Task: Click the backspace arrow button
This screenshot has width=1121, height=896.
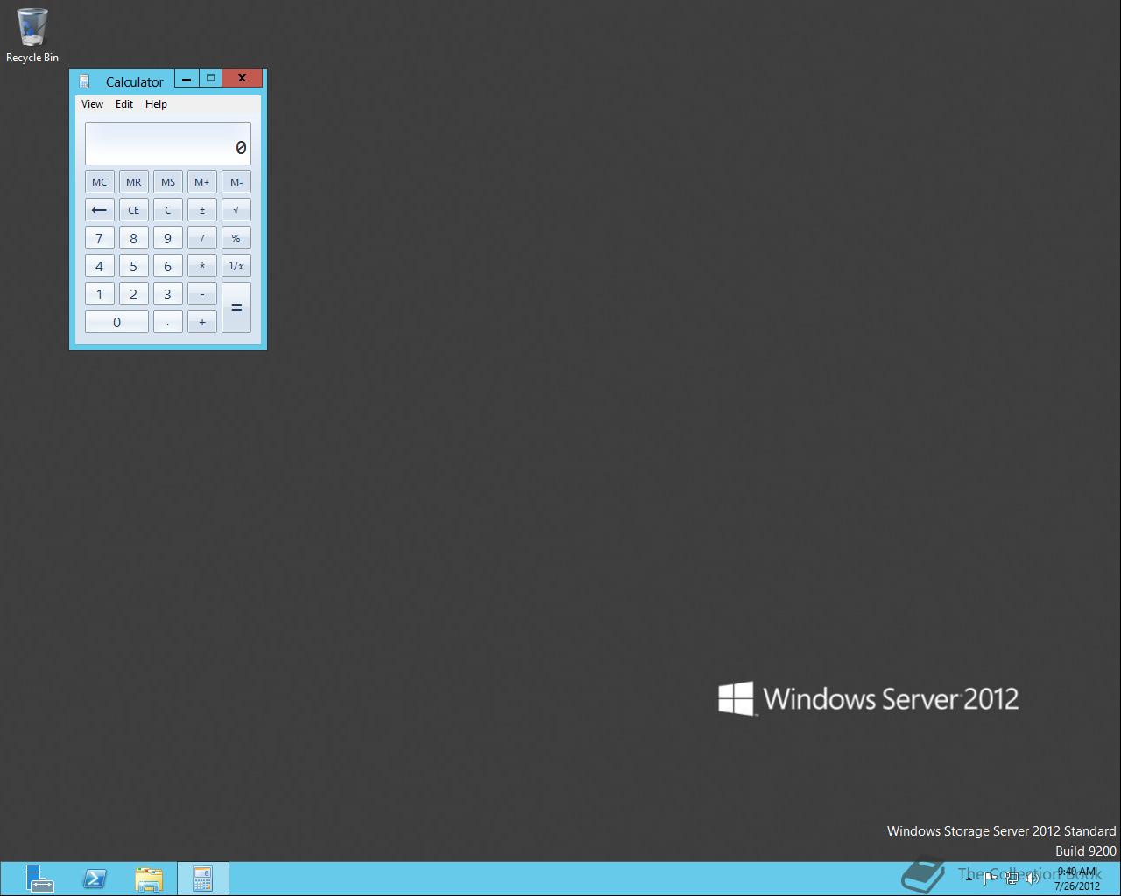Action: click(x=100, y=210)
